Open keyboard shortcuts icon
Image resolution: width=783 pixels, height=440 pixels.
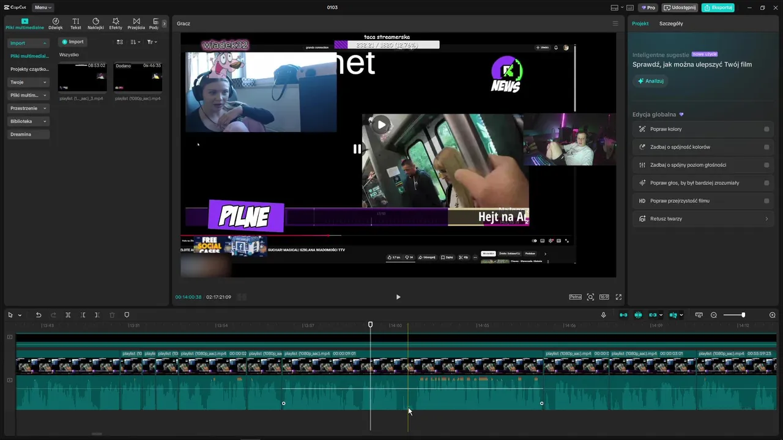(630, 7)
